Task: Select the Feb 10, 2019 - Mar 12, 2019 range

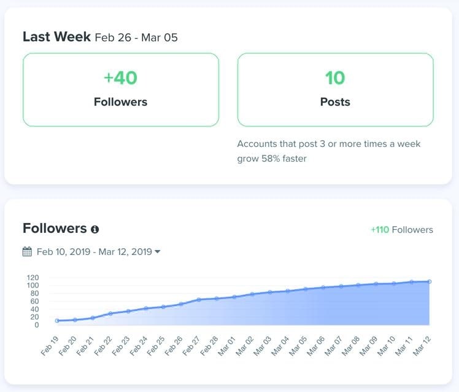Action: point(94,251)
